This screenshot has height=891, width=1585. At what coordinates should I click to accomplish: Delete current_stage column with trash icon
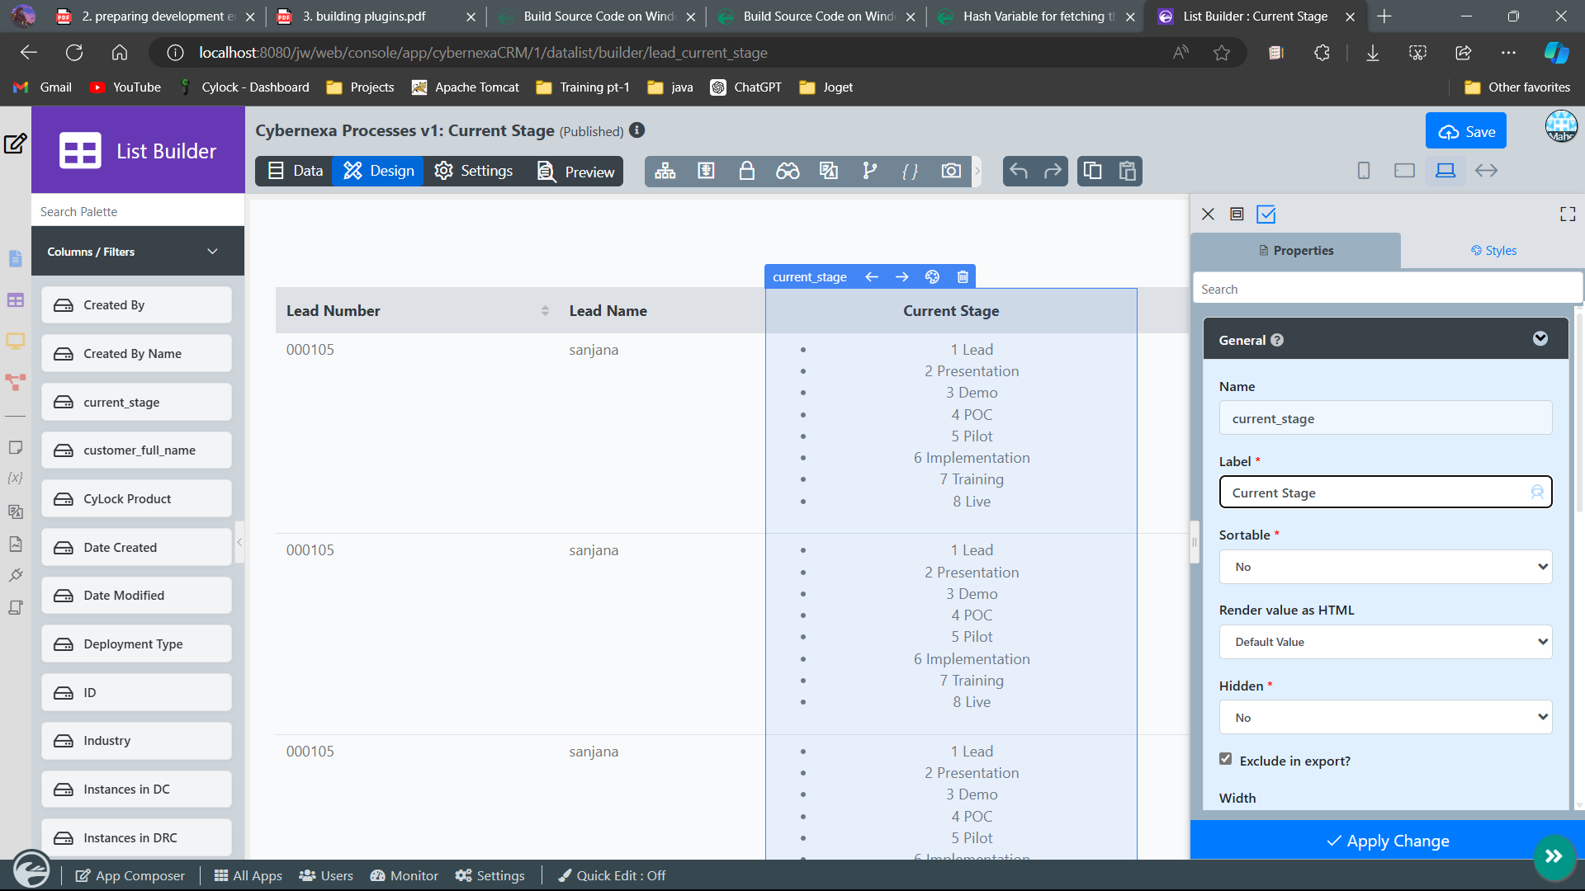[963, 277]
